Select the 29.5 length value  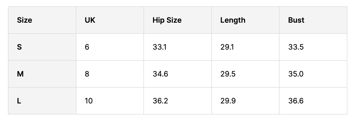[228, 74]
